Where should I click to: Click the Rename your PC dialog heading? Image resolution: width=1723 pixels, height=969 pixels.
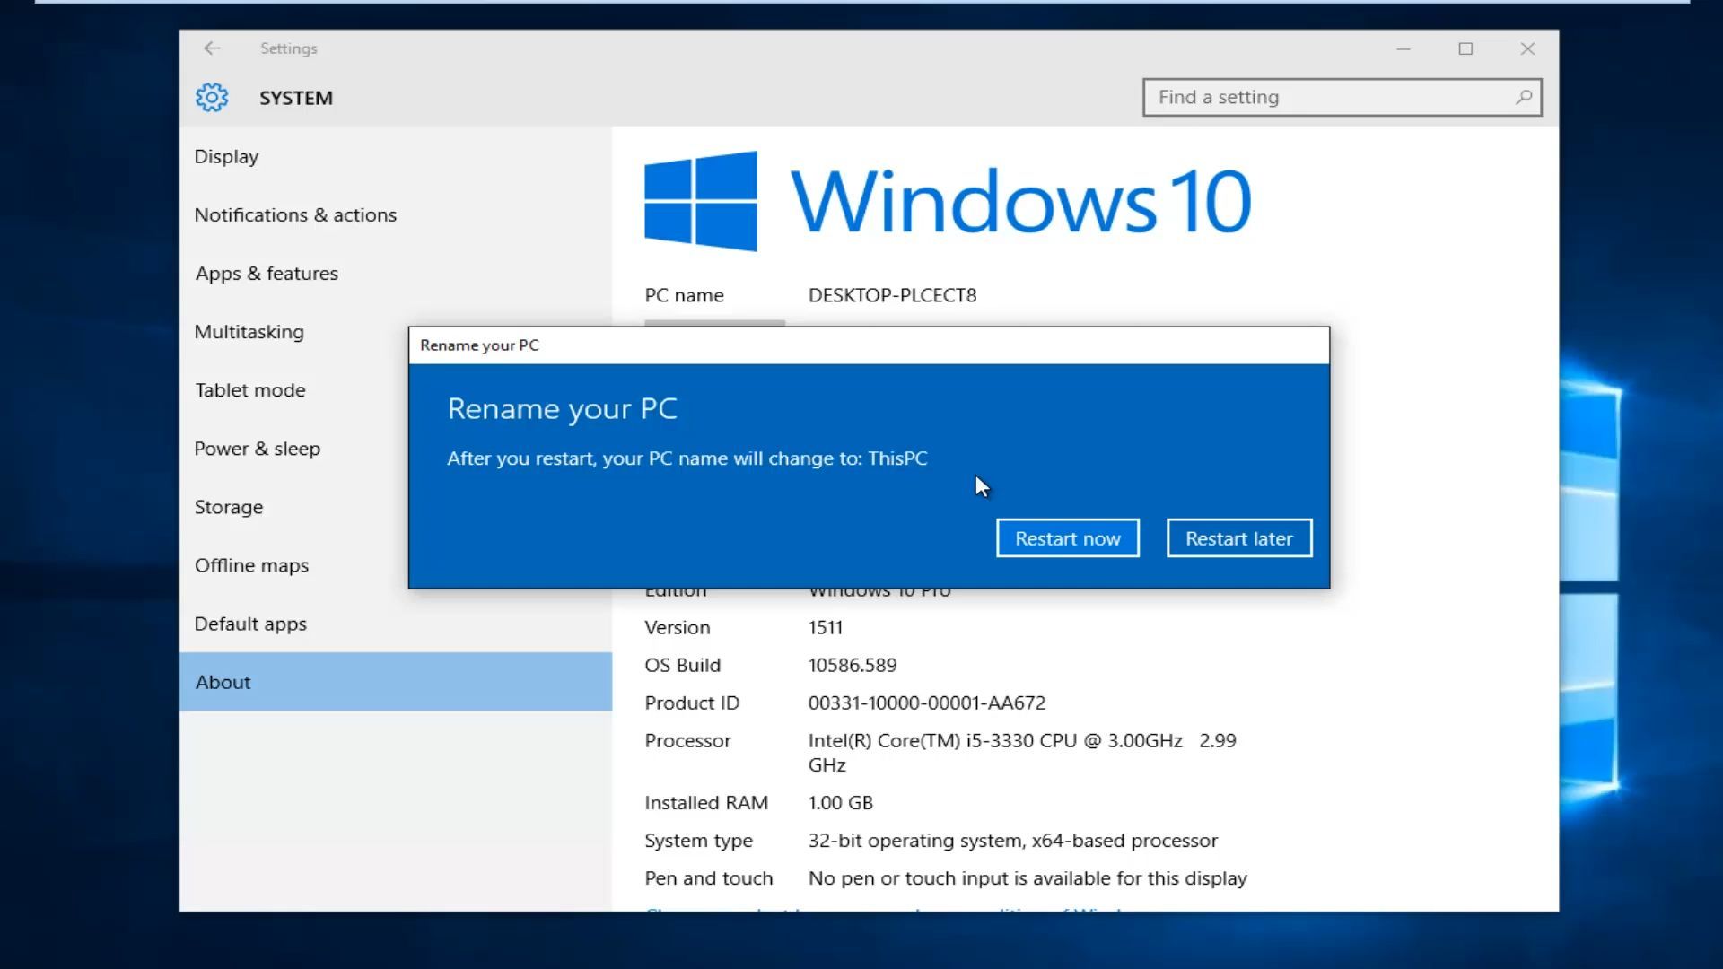click(x=562, y=408)
